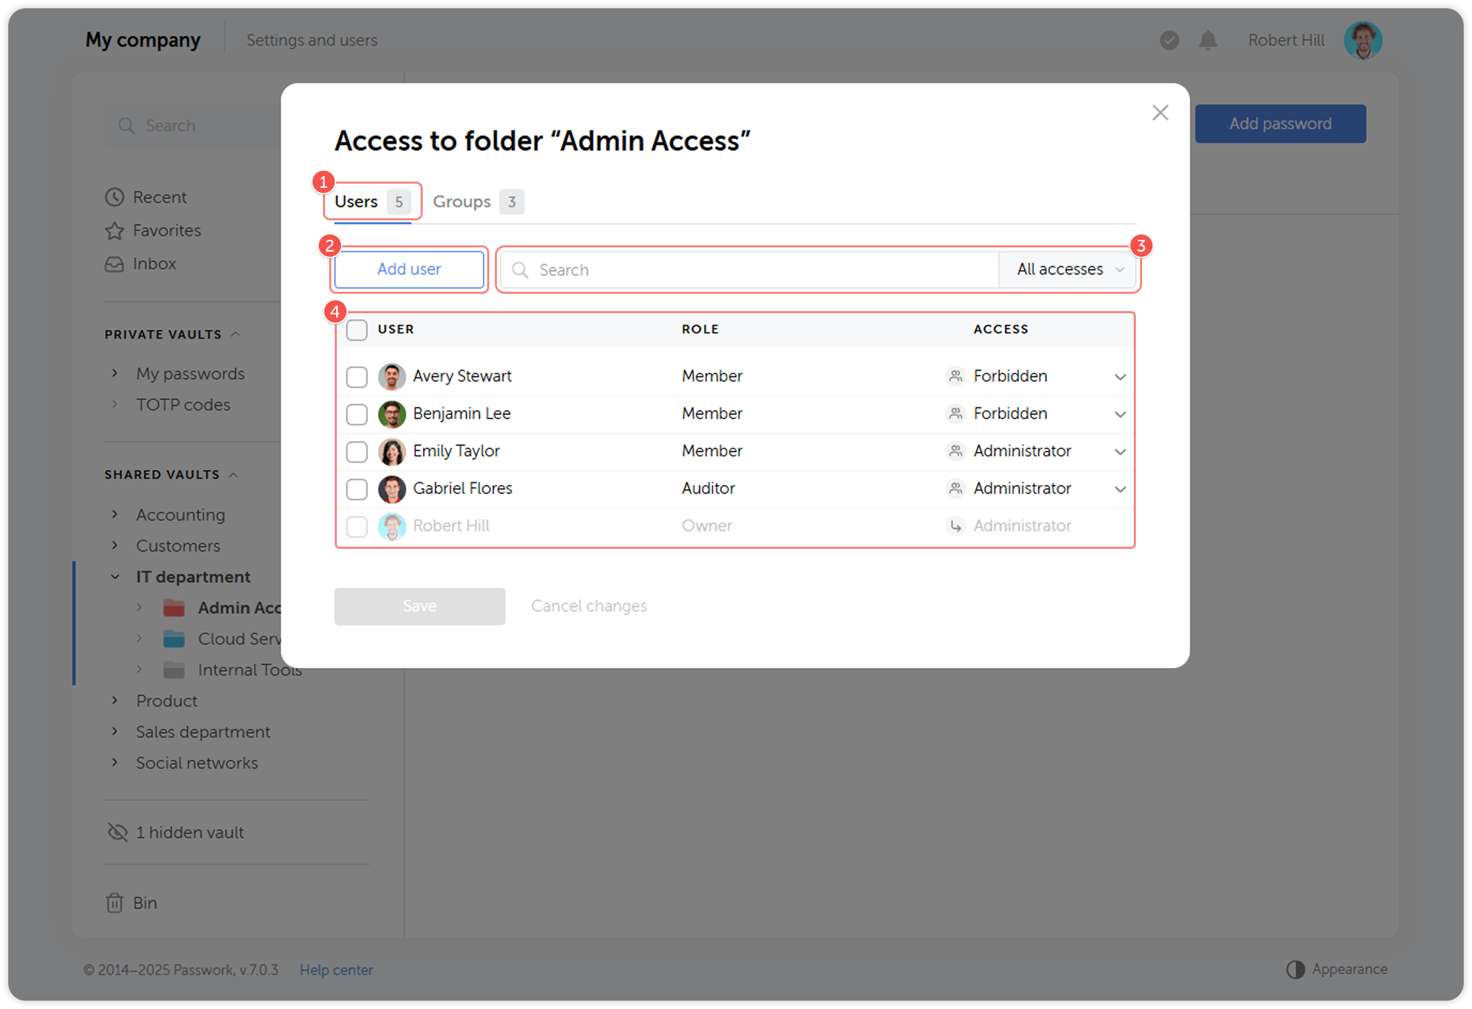1472x1009 pixels.
Task: Open Robert Hill's avatar menu
Action: click(x=1363, y=40)
